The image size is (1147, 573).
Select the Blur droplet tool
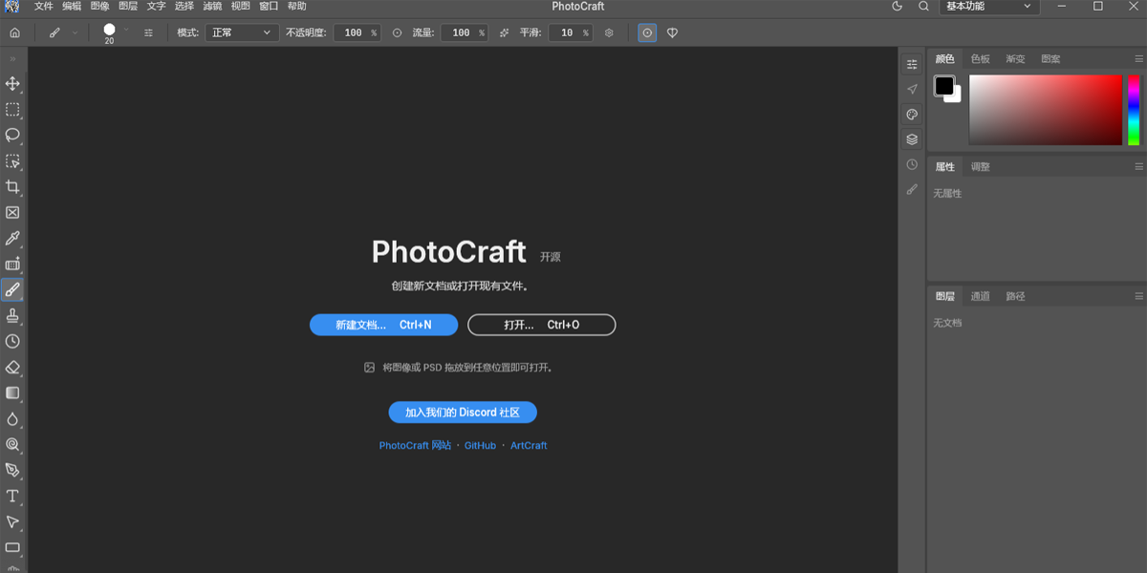[x=12, y=418]
